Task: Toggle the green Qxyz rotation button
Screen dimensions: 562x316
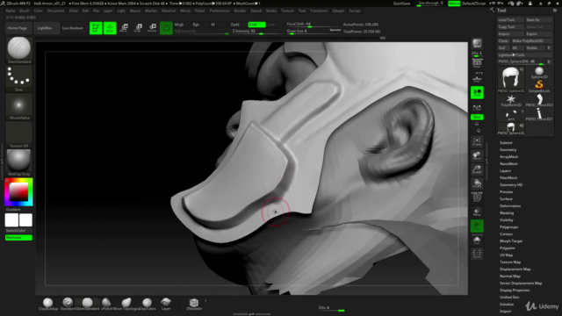Action: click(477, 117)
